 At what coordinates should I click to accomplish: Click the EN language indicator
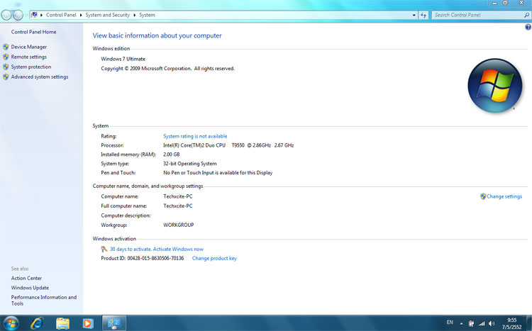[x=450, y=322]
